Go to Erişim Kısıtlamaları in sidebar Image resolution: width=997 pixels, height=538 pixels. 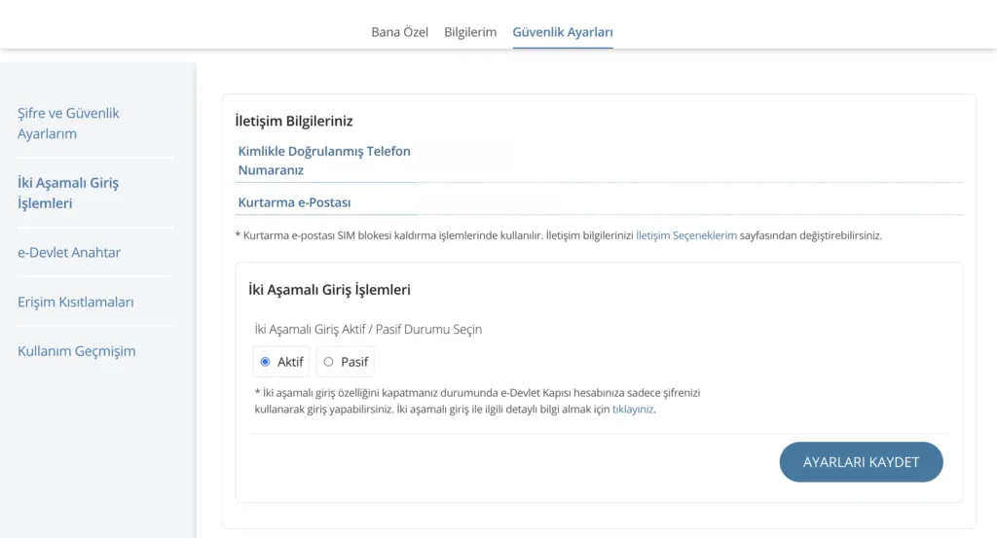click(76, 302)
